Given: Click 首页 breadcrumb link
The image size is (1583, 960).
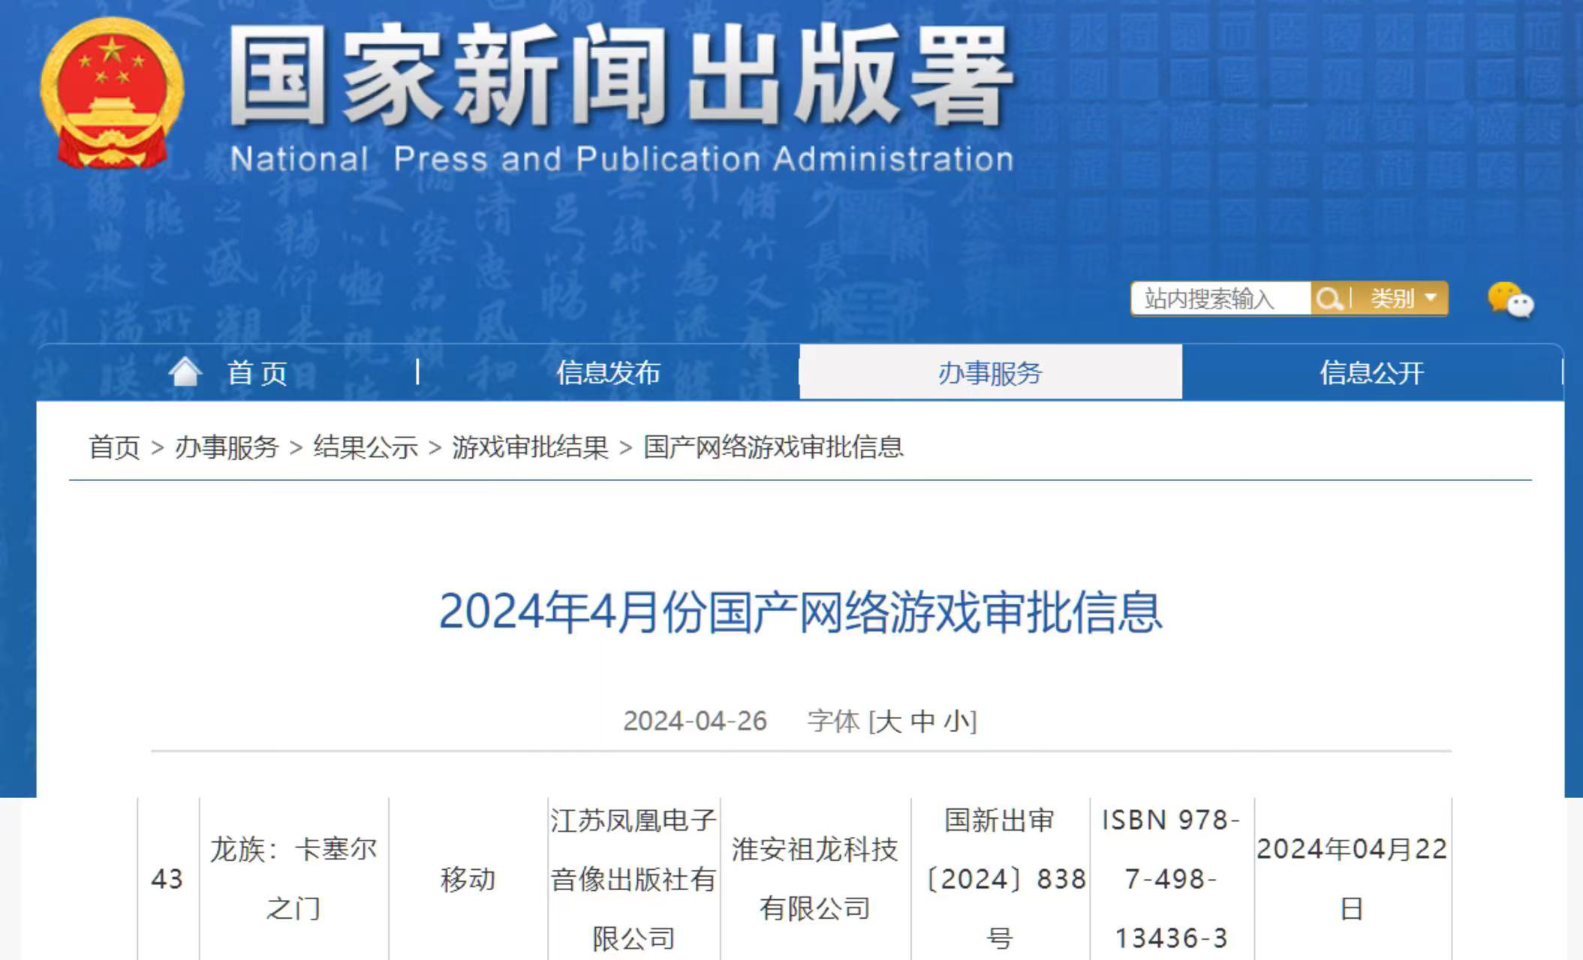Looking at the screenshot, I should (114, 447).
